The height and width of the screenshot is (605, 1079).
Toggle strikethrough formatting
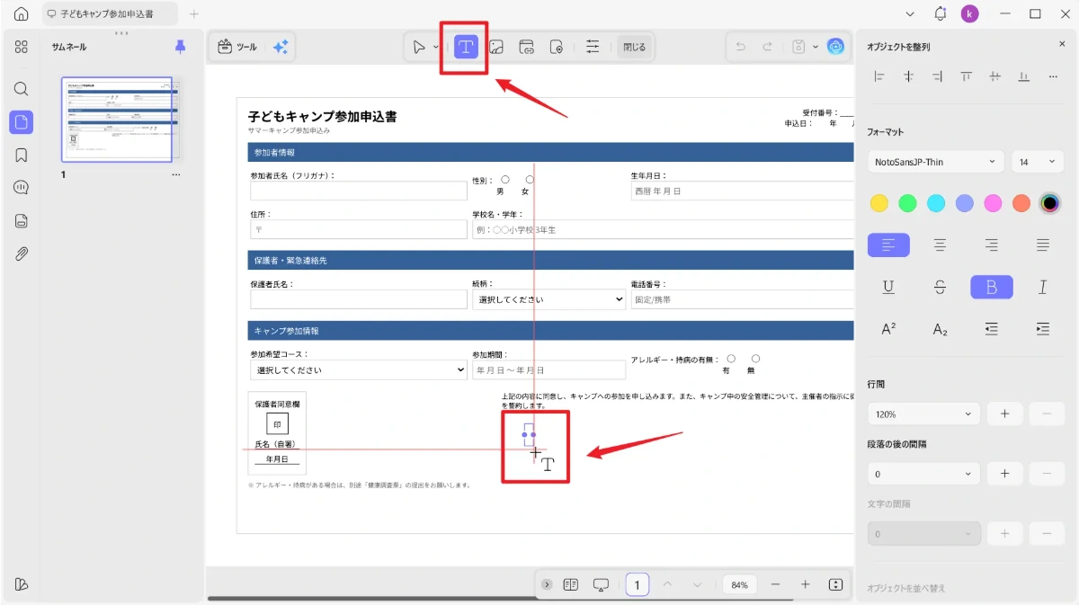coord(940,287)
